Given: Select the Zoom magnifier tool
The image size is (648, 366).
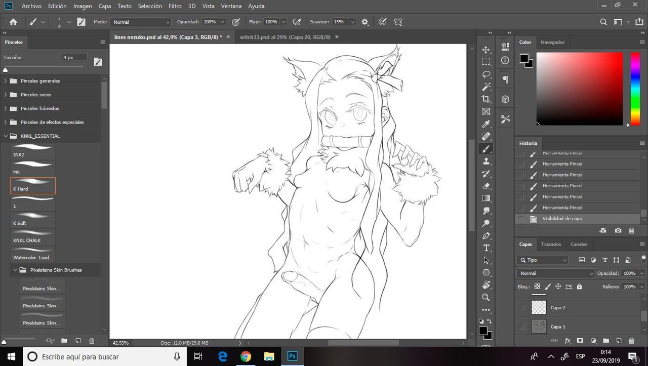Looking at the screenshot, I should click(x=486, y=298).
